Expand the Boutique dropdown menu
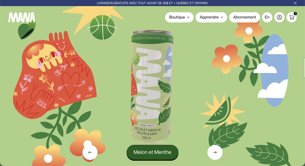 point(179,17)
